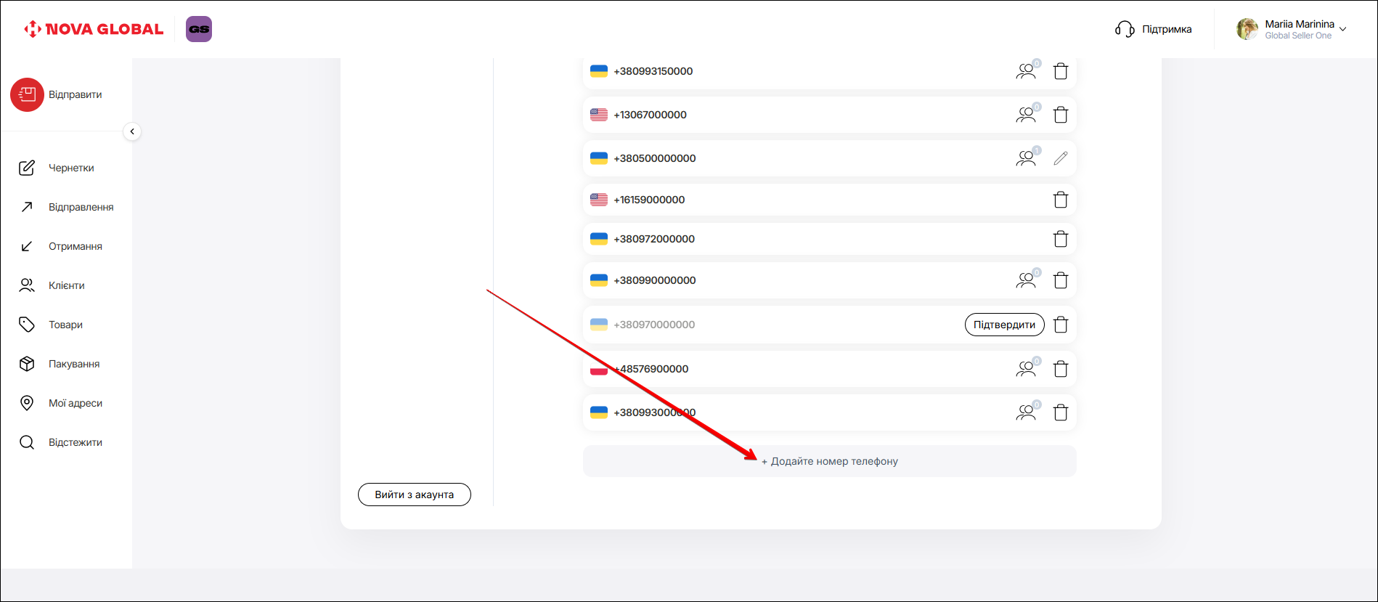Screen dimensions: 1378x602
Task: Collapse the left sidebar
Action: 132,131
